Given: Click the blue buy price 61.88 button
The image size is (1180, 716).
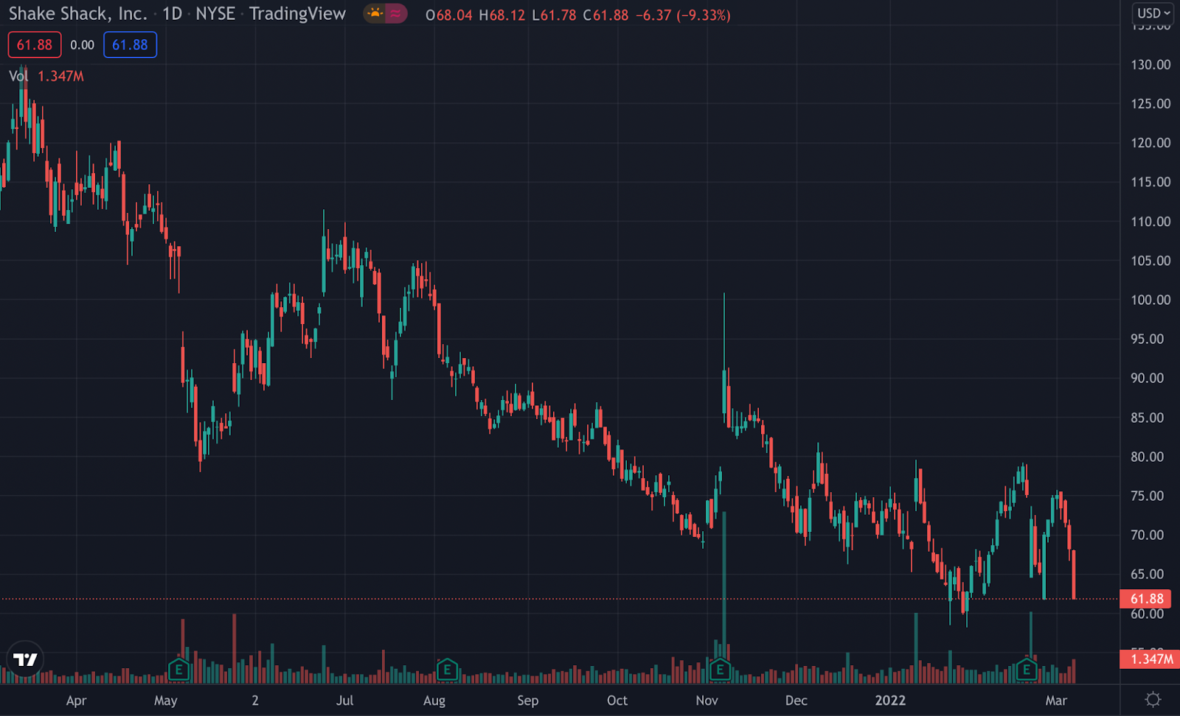Looking at the screenshot, I should click(x=130, y=45).
